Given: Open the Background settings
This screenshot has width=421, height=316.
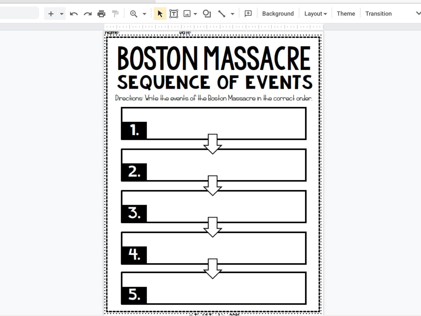Looking at the screenshot, I should tap(278, 14).
